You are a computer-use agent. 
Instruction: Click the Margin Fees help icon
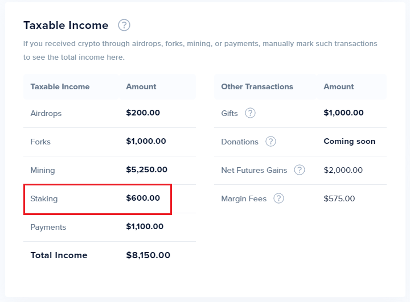[x=278, y=198]
